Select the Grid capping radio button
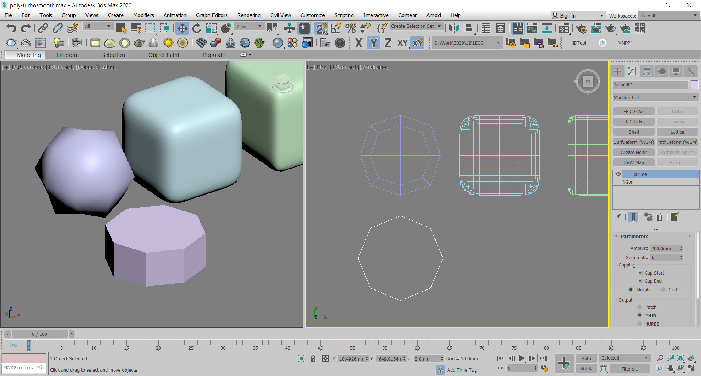701x376 pixels. click(x=663, y=289)
